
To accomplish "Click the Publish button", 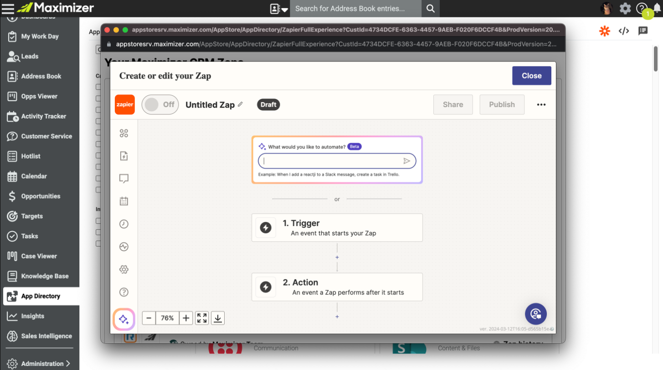I will pyautogui.click(x=502, y=104).
